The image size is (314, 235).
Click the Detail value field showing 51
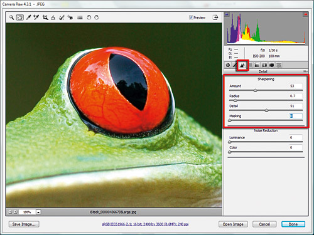pyautogui.click(x=296, y=106)
